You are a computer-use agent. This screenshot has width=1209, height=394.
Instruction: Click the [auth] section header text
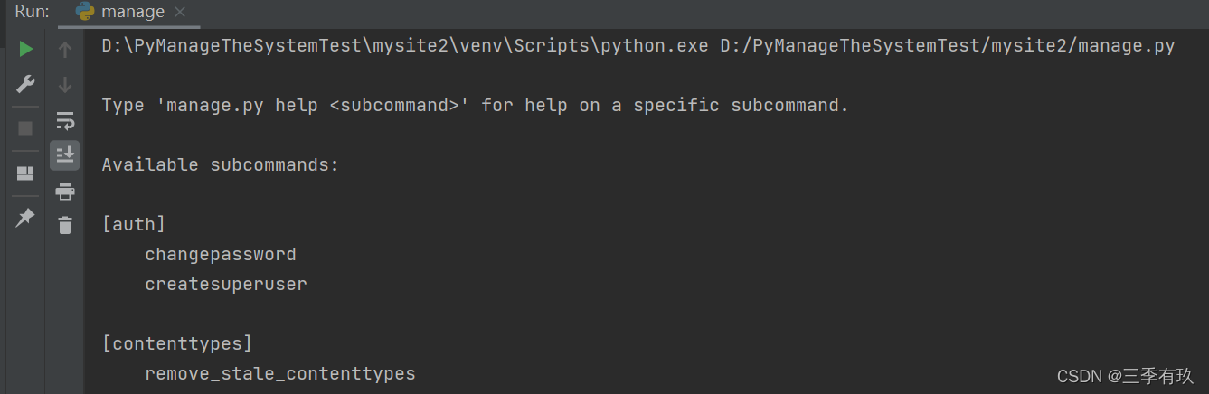coord(134,225)
